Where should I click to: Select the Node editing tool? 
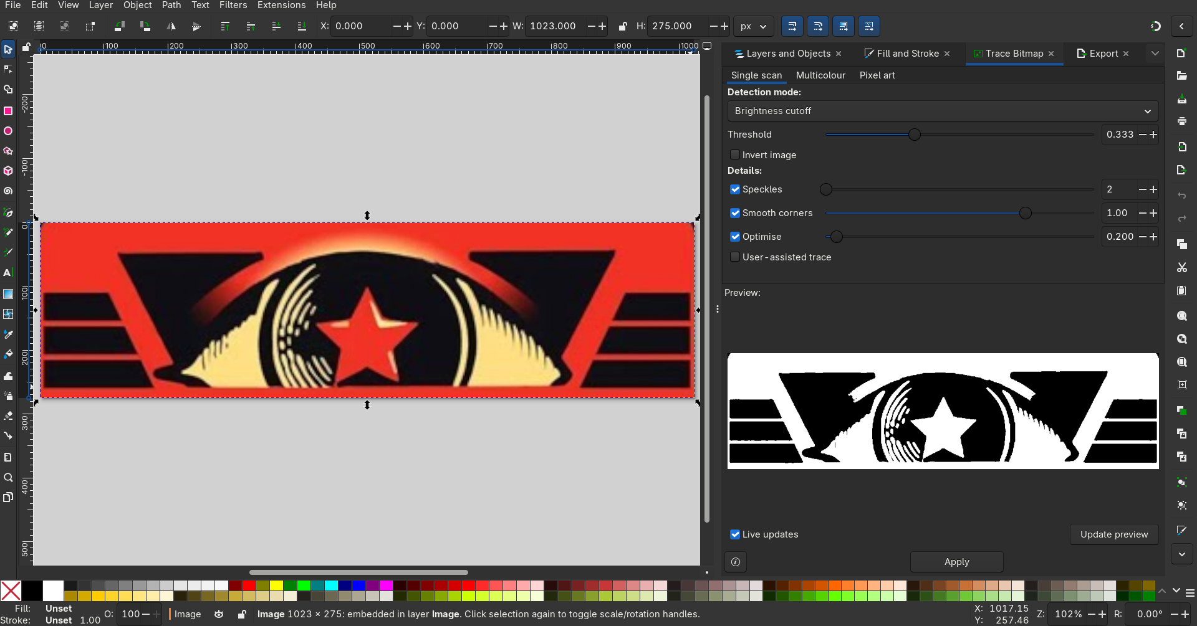(x=8, y=69)
